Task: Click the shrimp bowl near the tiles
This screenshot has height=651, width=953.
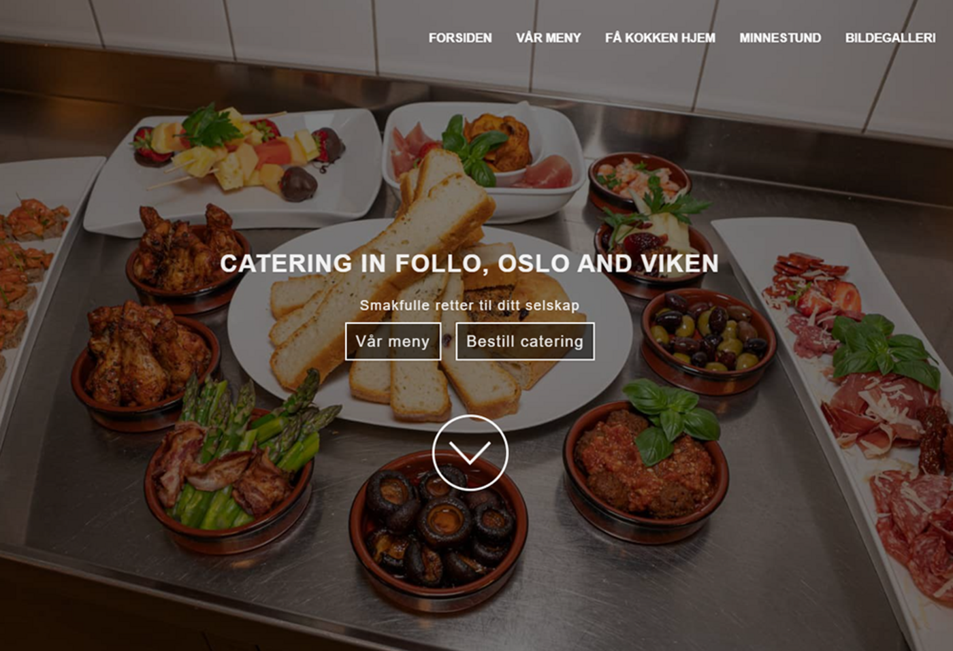Action: [639, 180]
